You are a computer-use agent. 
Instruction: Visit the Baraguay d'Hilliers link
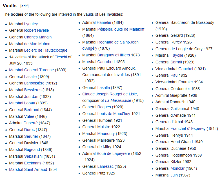point(114,55)
